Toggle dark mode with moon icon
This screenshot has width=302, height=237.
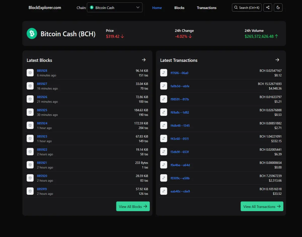(x=278, y=8)
